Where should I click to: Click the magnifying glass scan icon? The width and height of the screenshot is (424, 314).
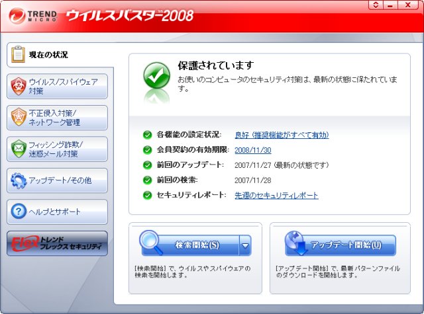151,243
